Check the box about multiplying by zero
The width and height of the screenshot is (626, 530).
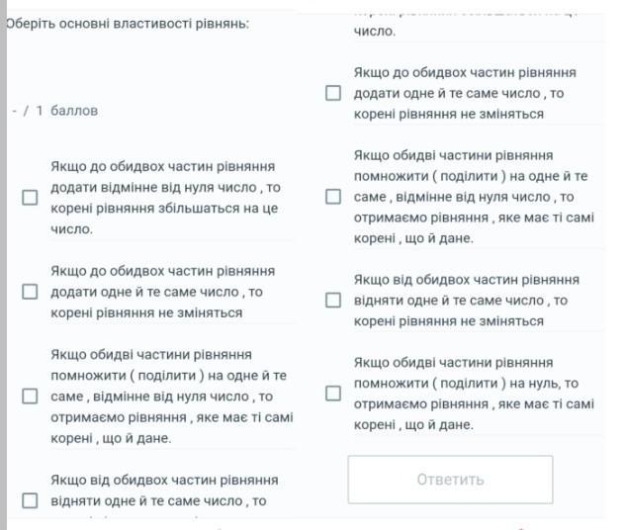[333, 394]
